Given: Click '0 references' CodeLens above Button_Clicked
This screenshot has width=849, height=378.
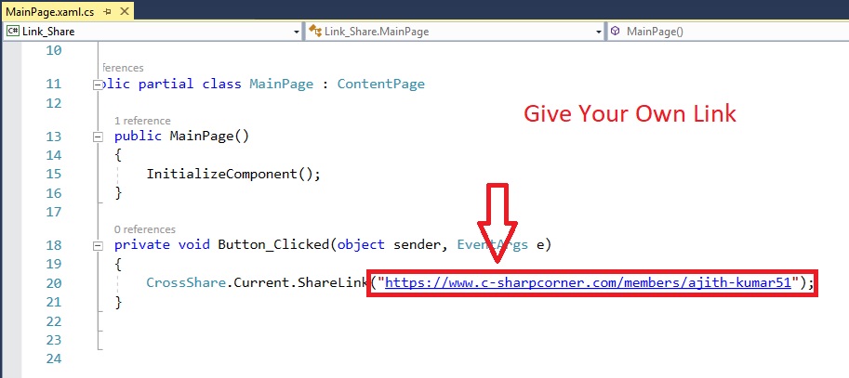Looking at the screenshot, I should [144, 229].
